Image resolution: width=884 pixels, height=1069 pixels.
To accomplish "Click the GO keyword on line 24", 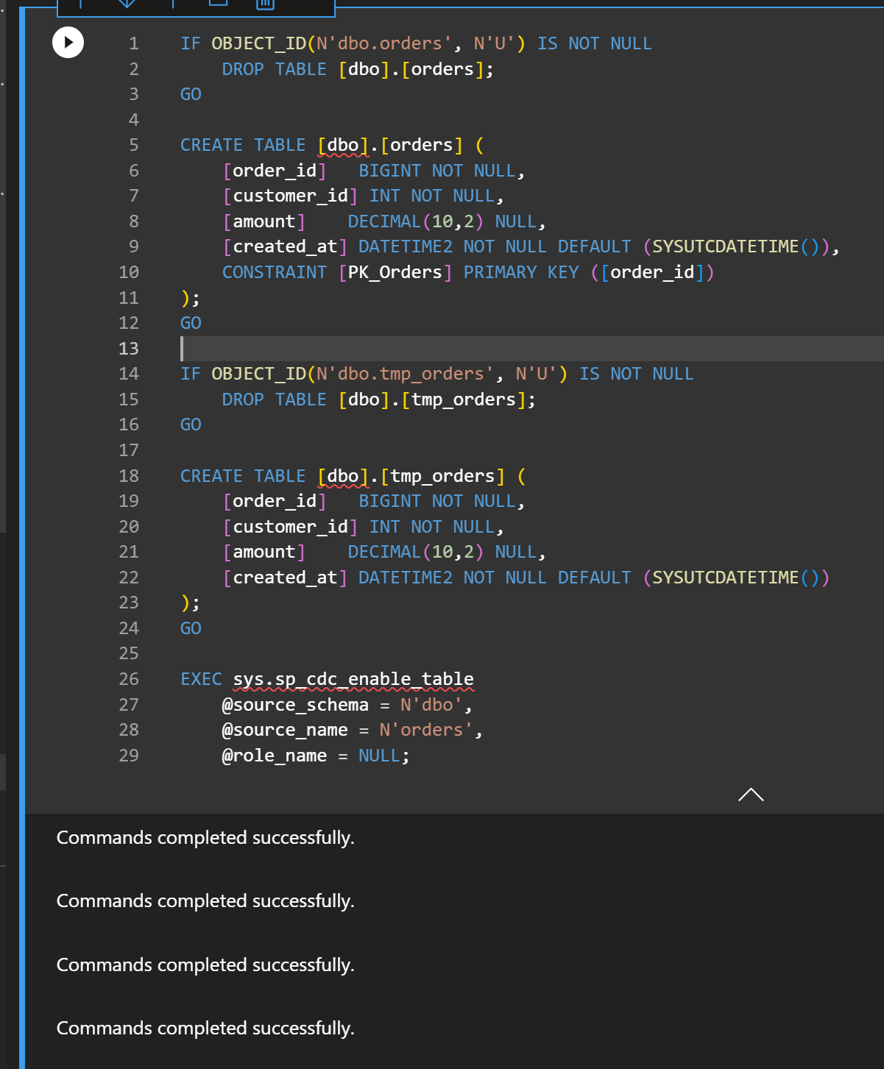I will tap(191, 628).
